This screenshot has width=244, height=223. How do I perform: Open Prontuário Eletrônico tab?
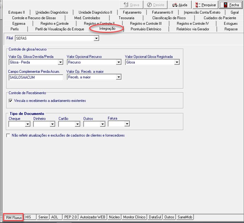[146, 29]
